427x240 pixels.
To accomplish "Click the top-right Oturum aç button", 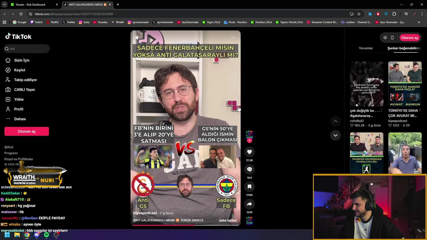I will coord(409,38).
